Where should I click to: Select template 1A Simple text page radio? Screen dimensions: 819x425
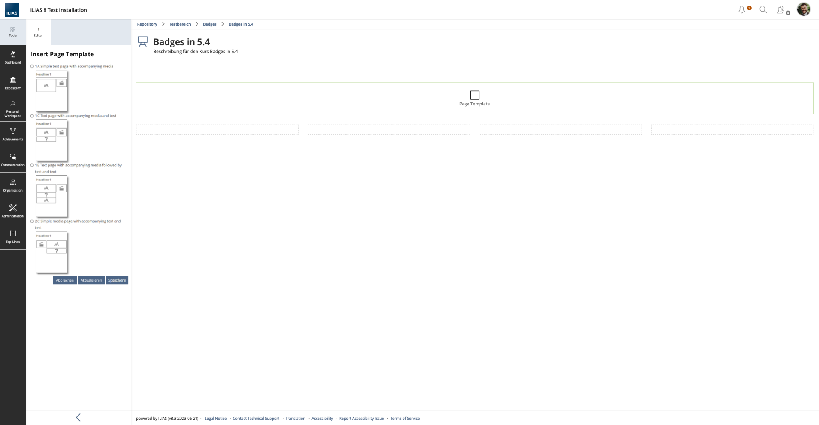click(x=32, y=67)
